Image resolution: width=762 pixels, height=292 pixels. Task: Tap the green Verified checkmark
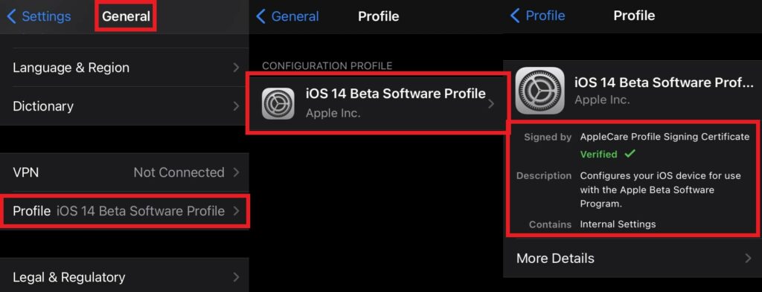(x=630, y=155)
